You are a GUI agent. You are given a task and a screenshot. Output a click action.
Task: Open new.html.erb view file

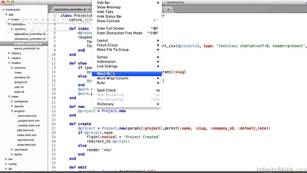pos(25,140)
